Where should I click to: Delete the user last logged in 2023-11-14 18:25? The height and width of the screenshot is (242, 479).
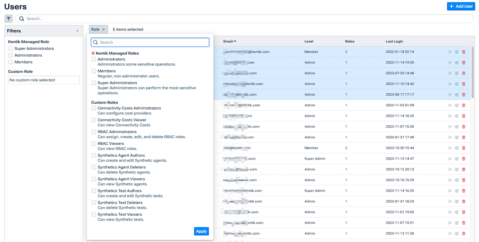click(x=463, y=116)
